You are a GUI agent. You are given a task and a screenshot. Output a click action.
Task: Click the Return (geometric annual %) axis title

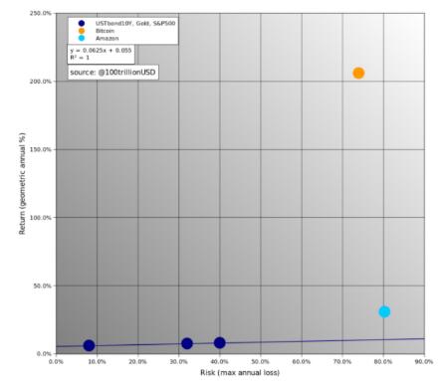click(22, 184)
